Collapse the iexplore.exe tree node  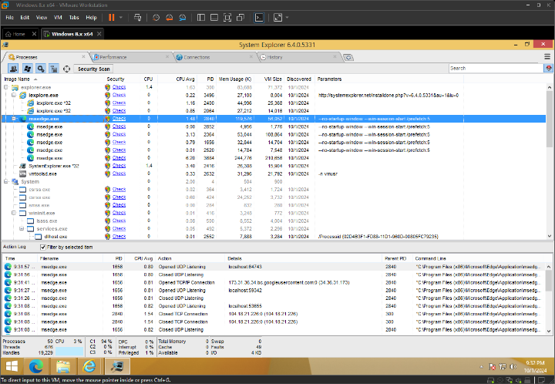14,95
